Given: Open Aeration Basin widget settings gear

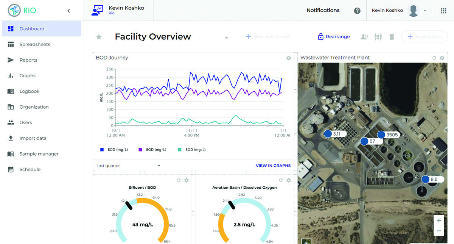Looking at the screenshot, I should tap(289, 180).
